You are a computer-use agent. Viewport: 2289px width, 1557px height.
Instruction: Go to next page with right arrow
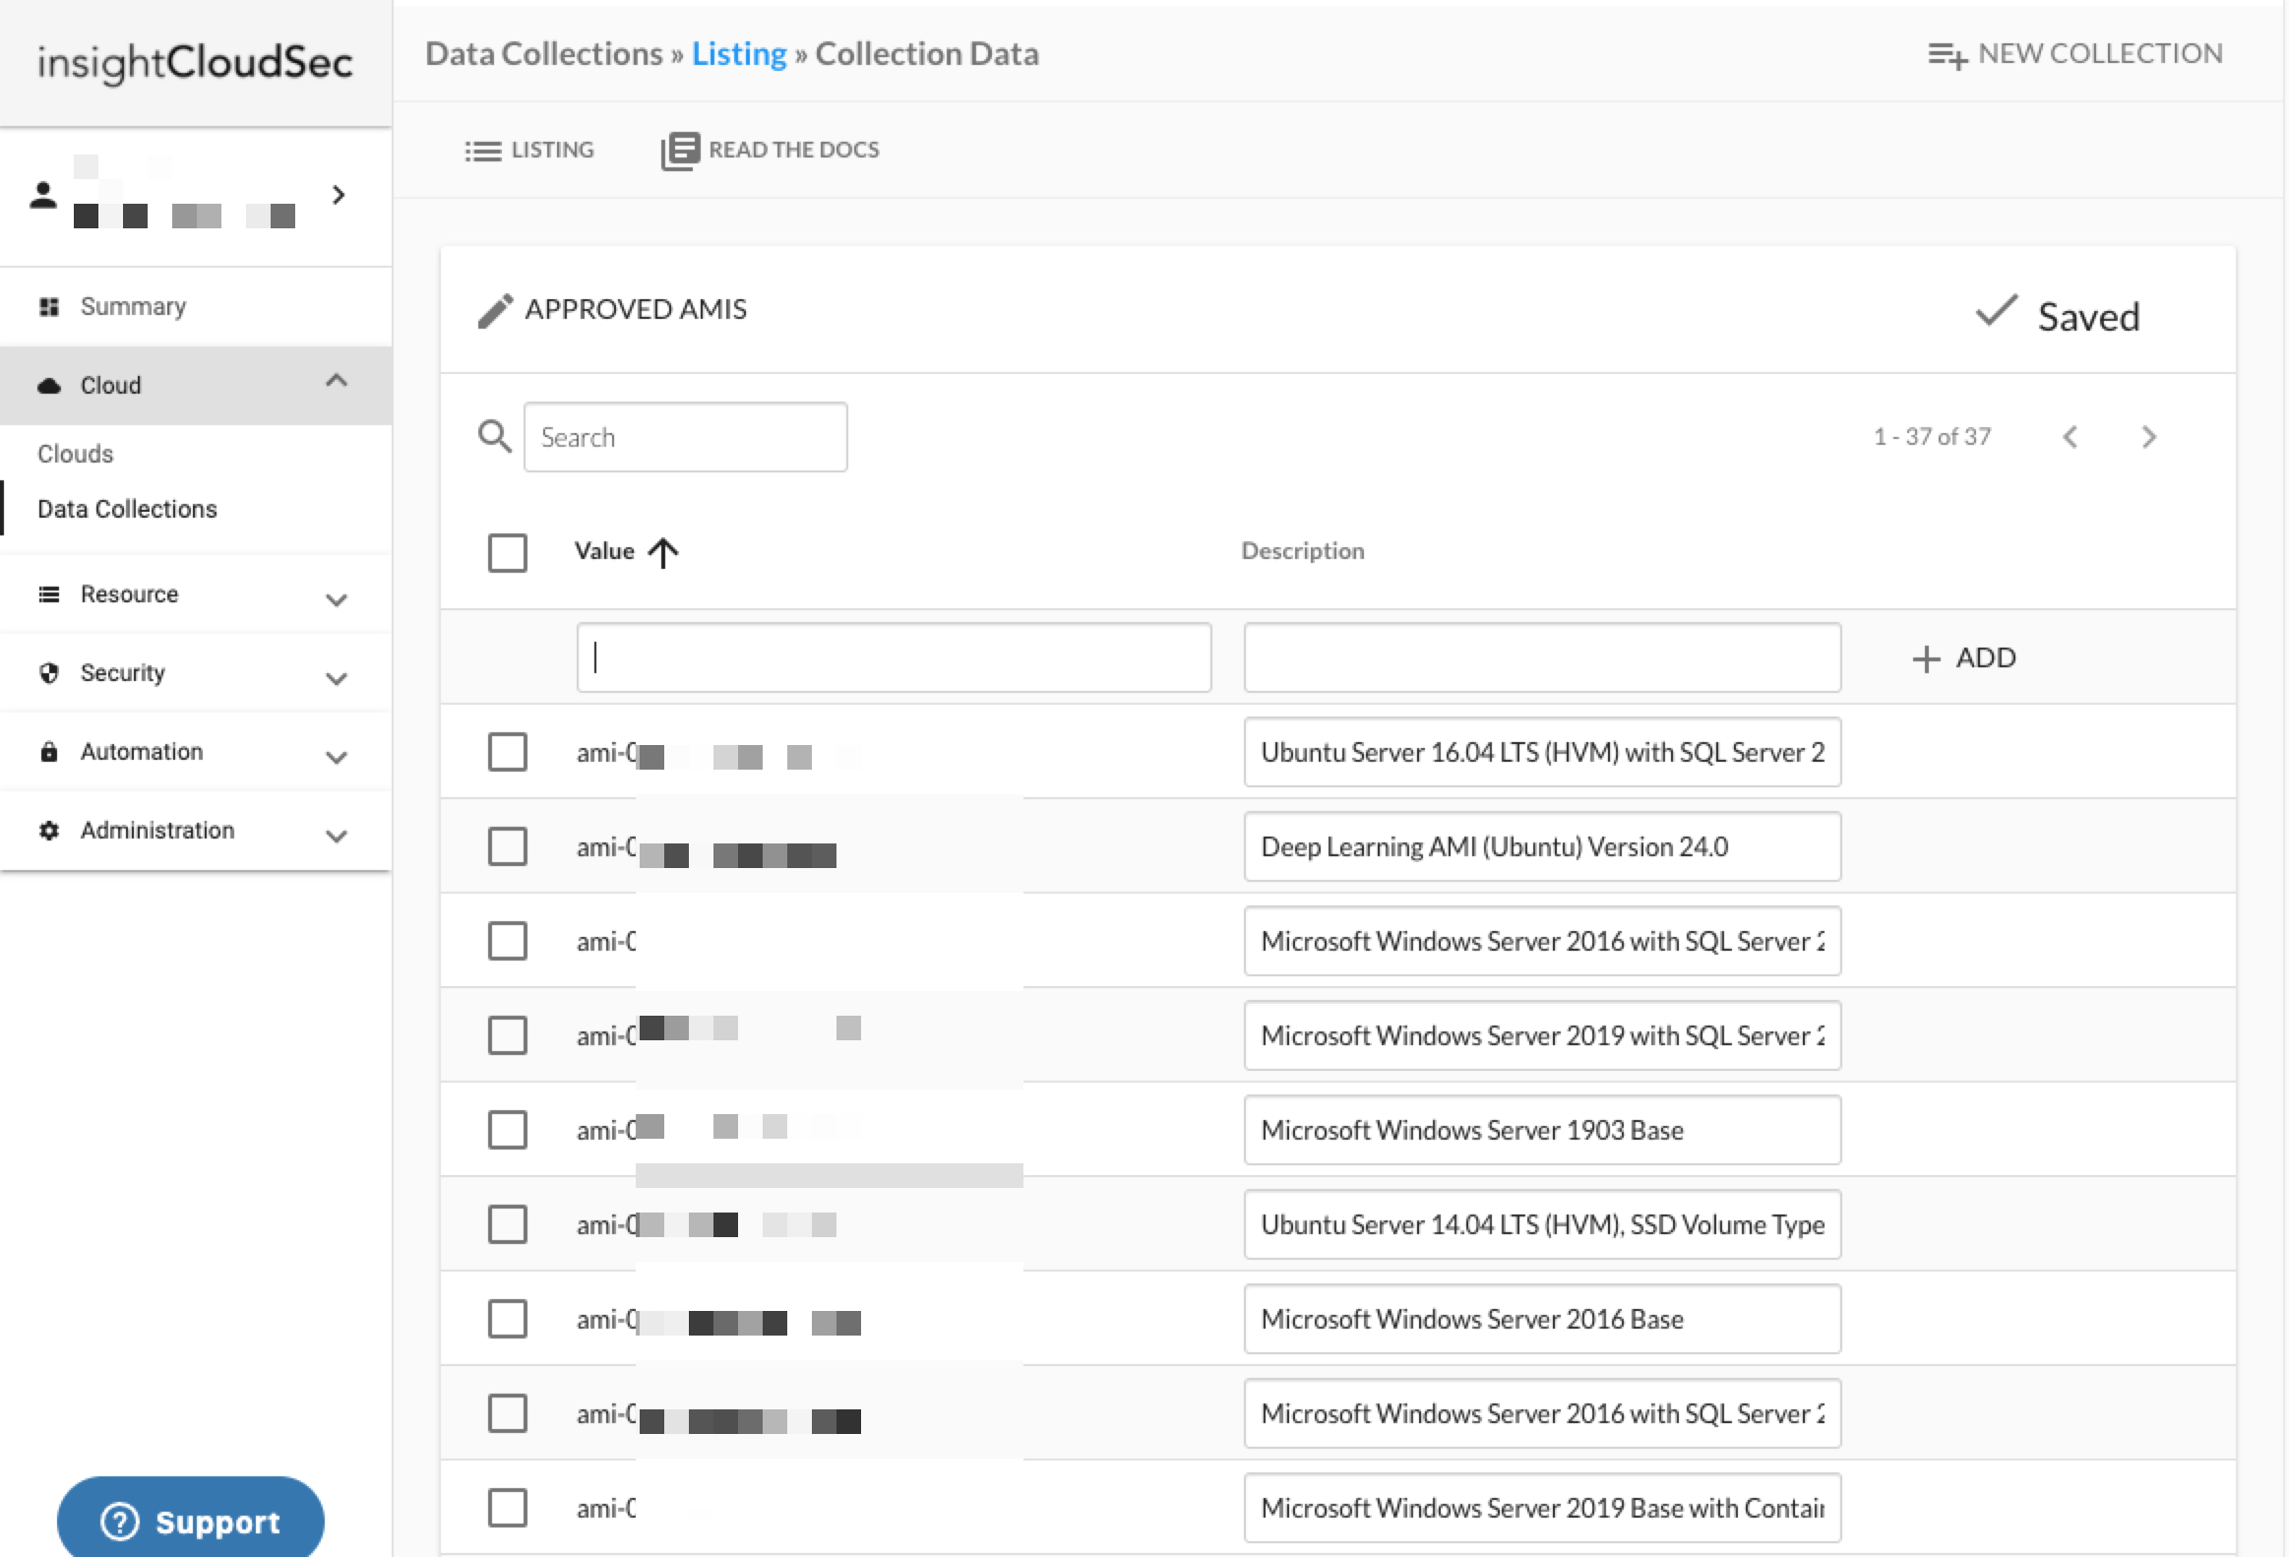(x=2148, y=436)
